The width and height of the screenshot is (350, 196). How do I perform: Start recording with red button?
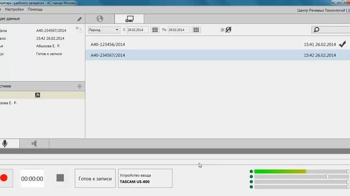(4, 178)
